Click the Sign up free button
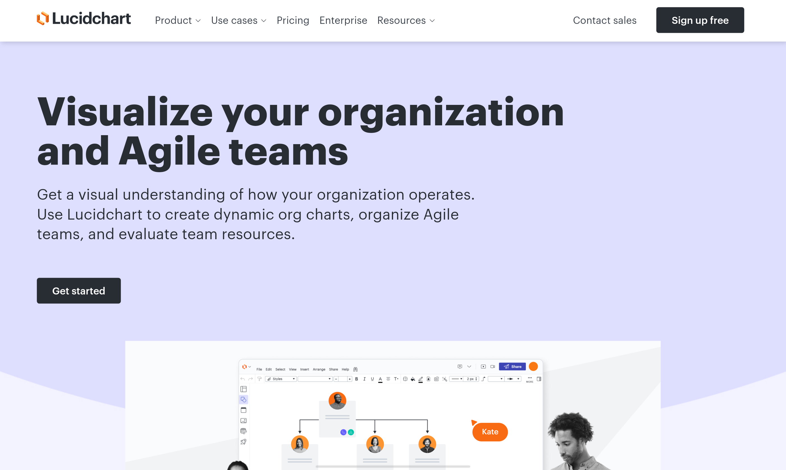This screenshot has height=470, width=786. 700,20
